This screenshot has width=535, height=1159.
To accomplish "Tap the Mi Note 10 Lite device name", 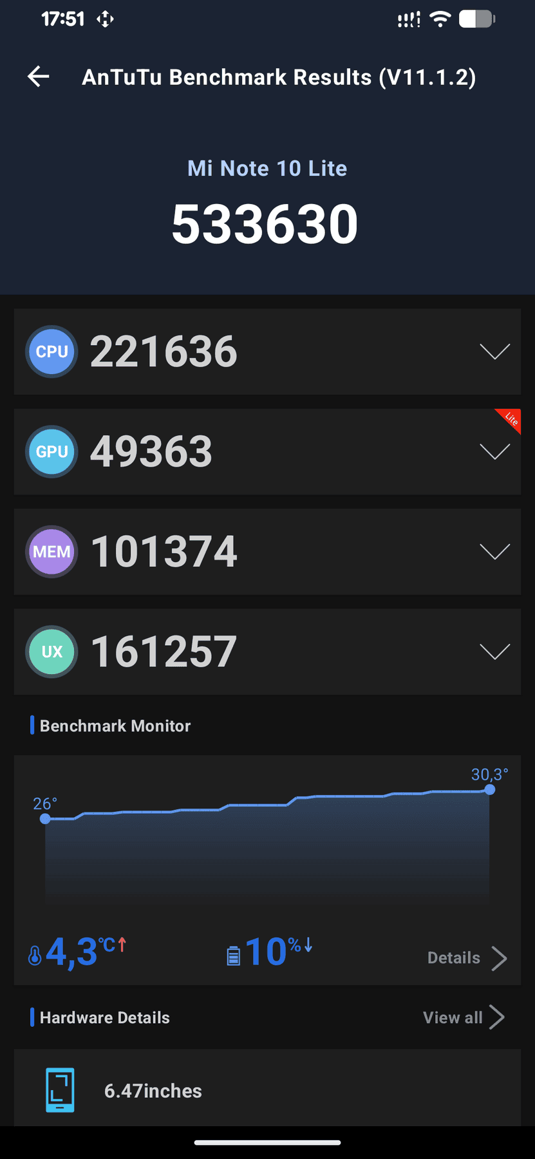I will click(267, 169).
